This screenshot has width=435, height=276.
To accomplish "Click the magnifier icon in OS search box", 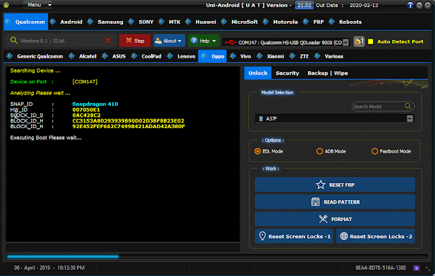I will 14,41.
